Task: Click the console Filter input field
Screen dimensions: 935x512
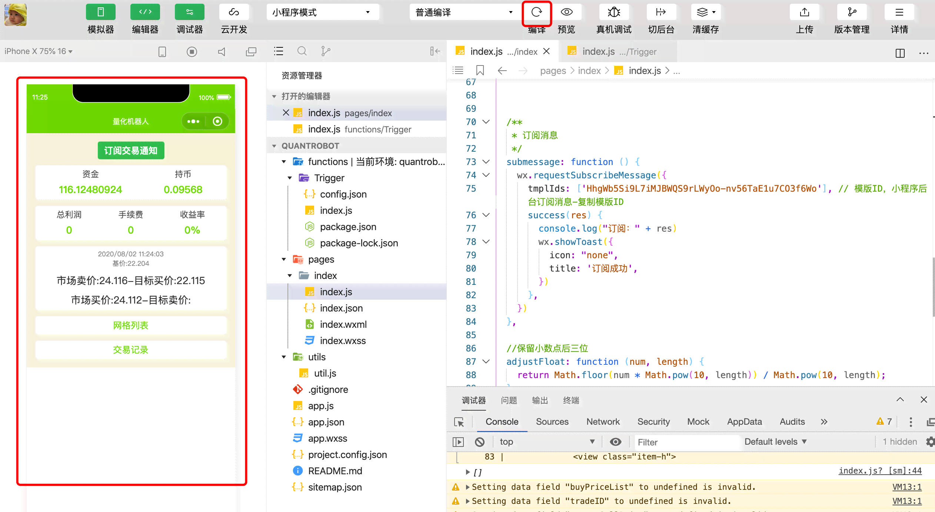Action: 688,442
